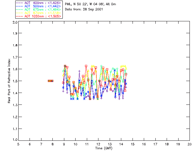Select the 'Data from: 28 Sep 2001' text
The height and width of the screenshot is (156, 195).
[x=84, y=9]
